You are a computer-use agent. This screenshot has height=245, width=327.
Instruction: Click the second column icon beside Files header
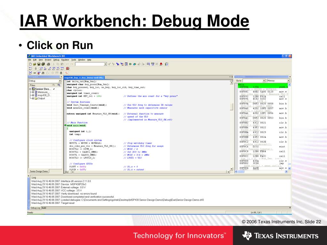click(59, 85)
